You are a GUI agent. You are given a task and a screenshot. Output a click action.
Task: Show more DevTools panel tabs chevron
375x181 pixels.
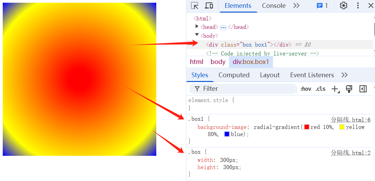[x=296, y=5]
